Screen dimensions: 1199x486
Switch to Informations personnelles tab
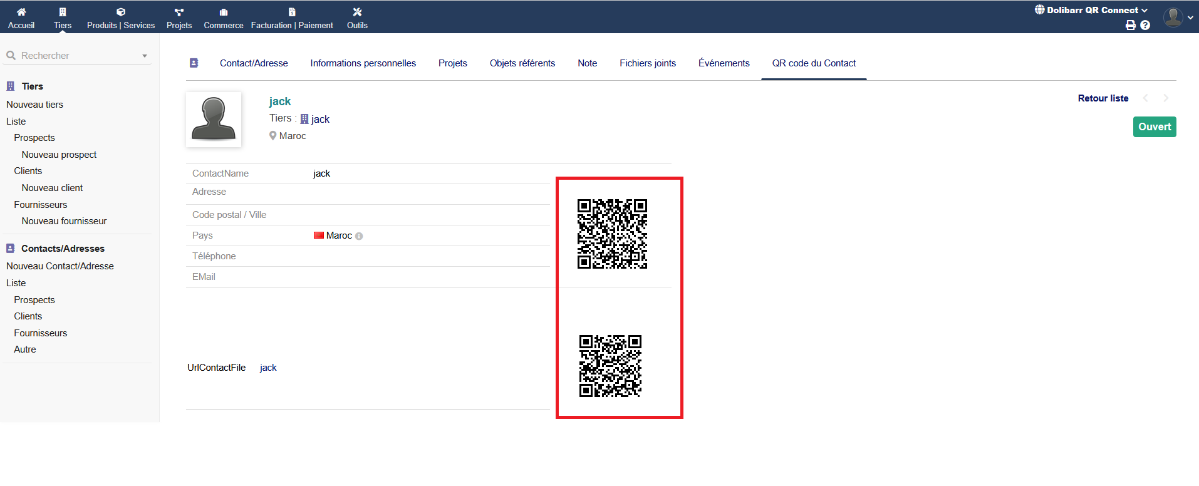pos(363,63)
